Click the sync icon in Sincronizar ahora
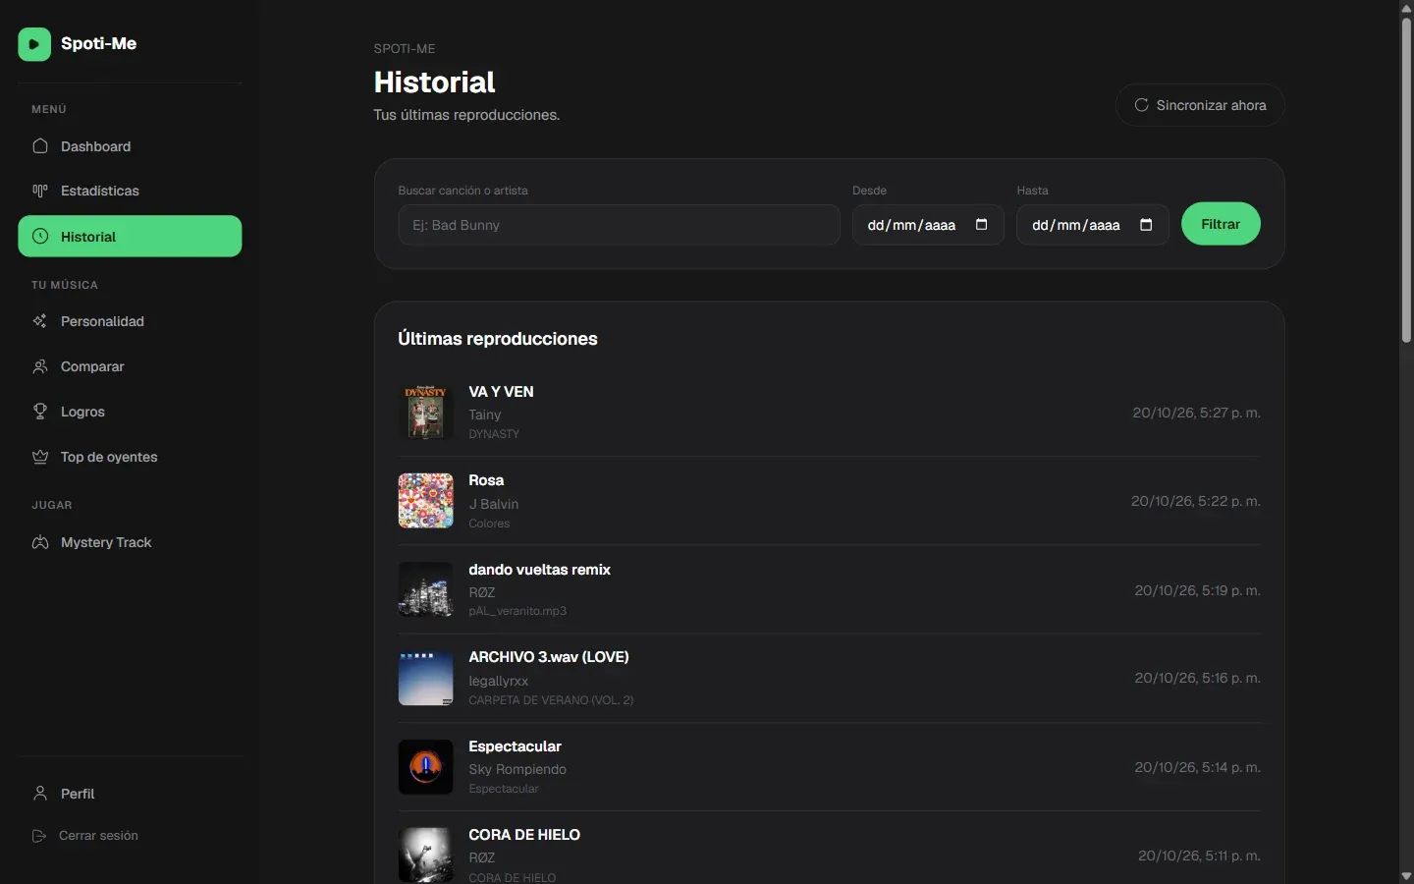The width and height of the screenshot is (1414, 884). point(1141,105)
